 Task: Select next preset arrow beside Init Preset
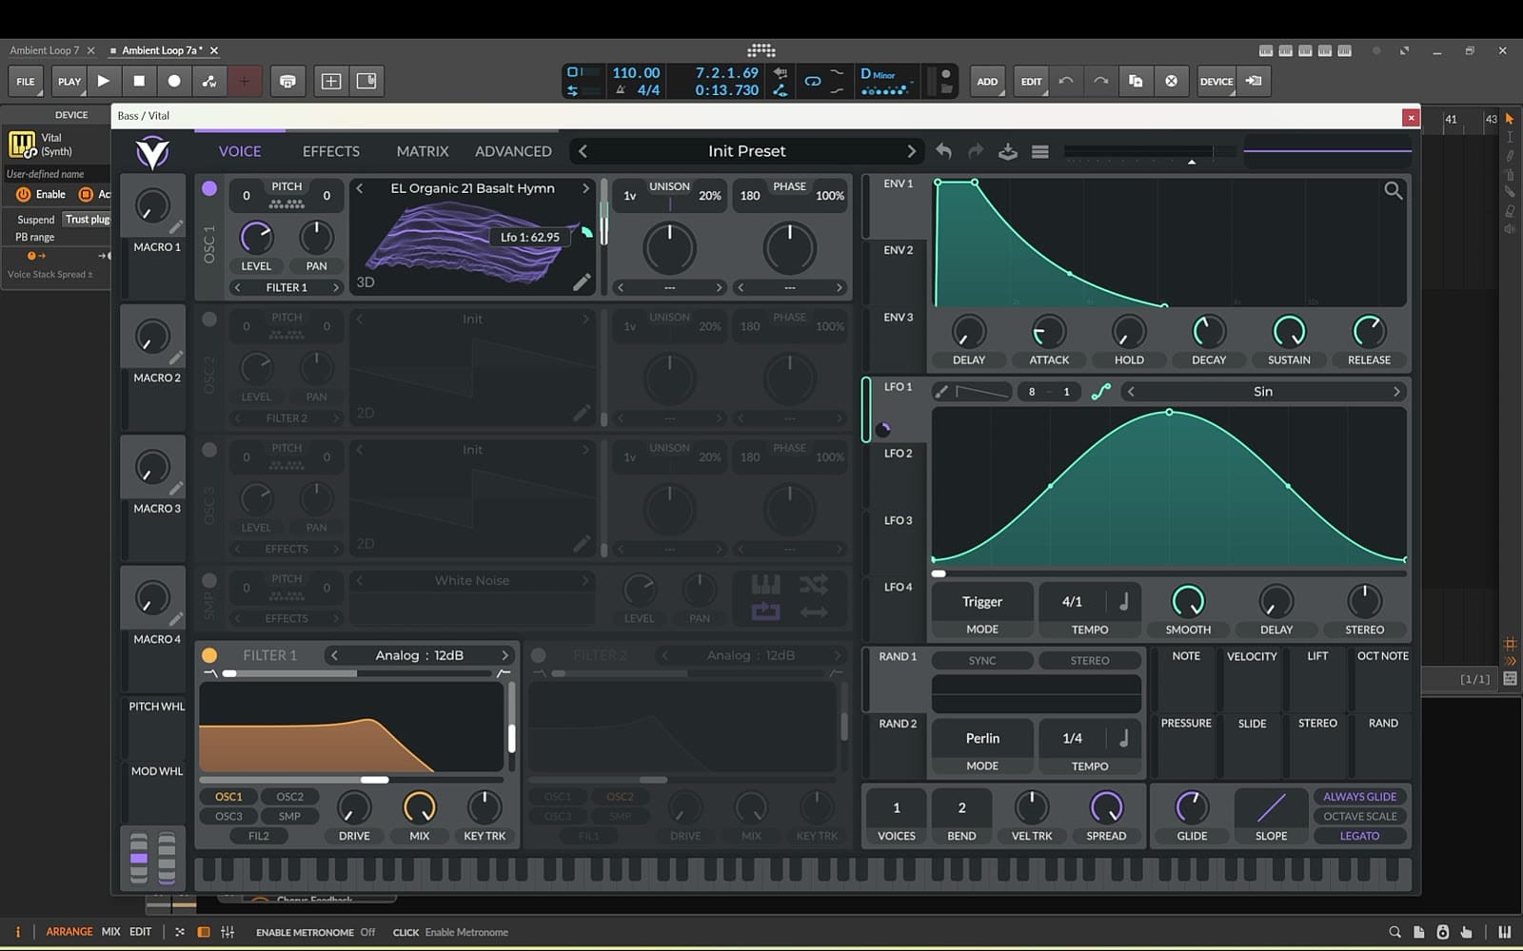tap(911, 151)
